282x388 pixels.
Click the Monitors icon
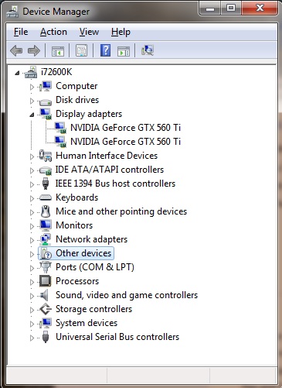click(x=46, y=225)
